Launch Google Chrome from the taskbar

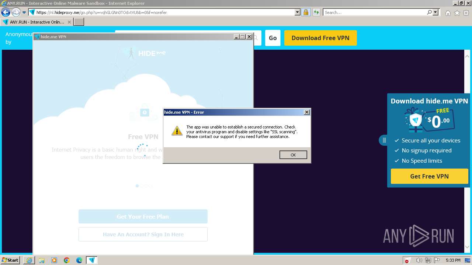[67, 260]
